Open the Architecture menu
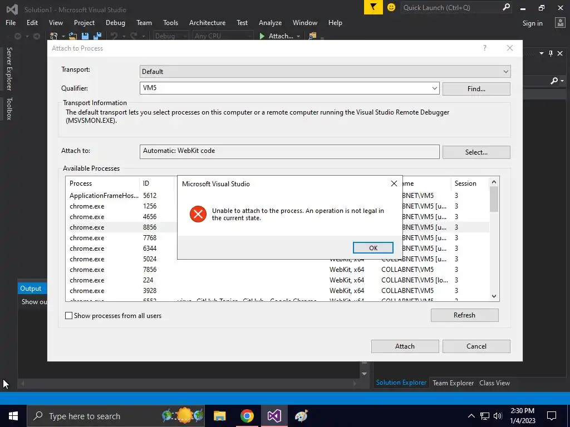Viewport: 570px width, 427px height. [x=207, y=22]
